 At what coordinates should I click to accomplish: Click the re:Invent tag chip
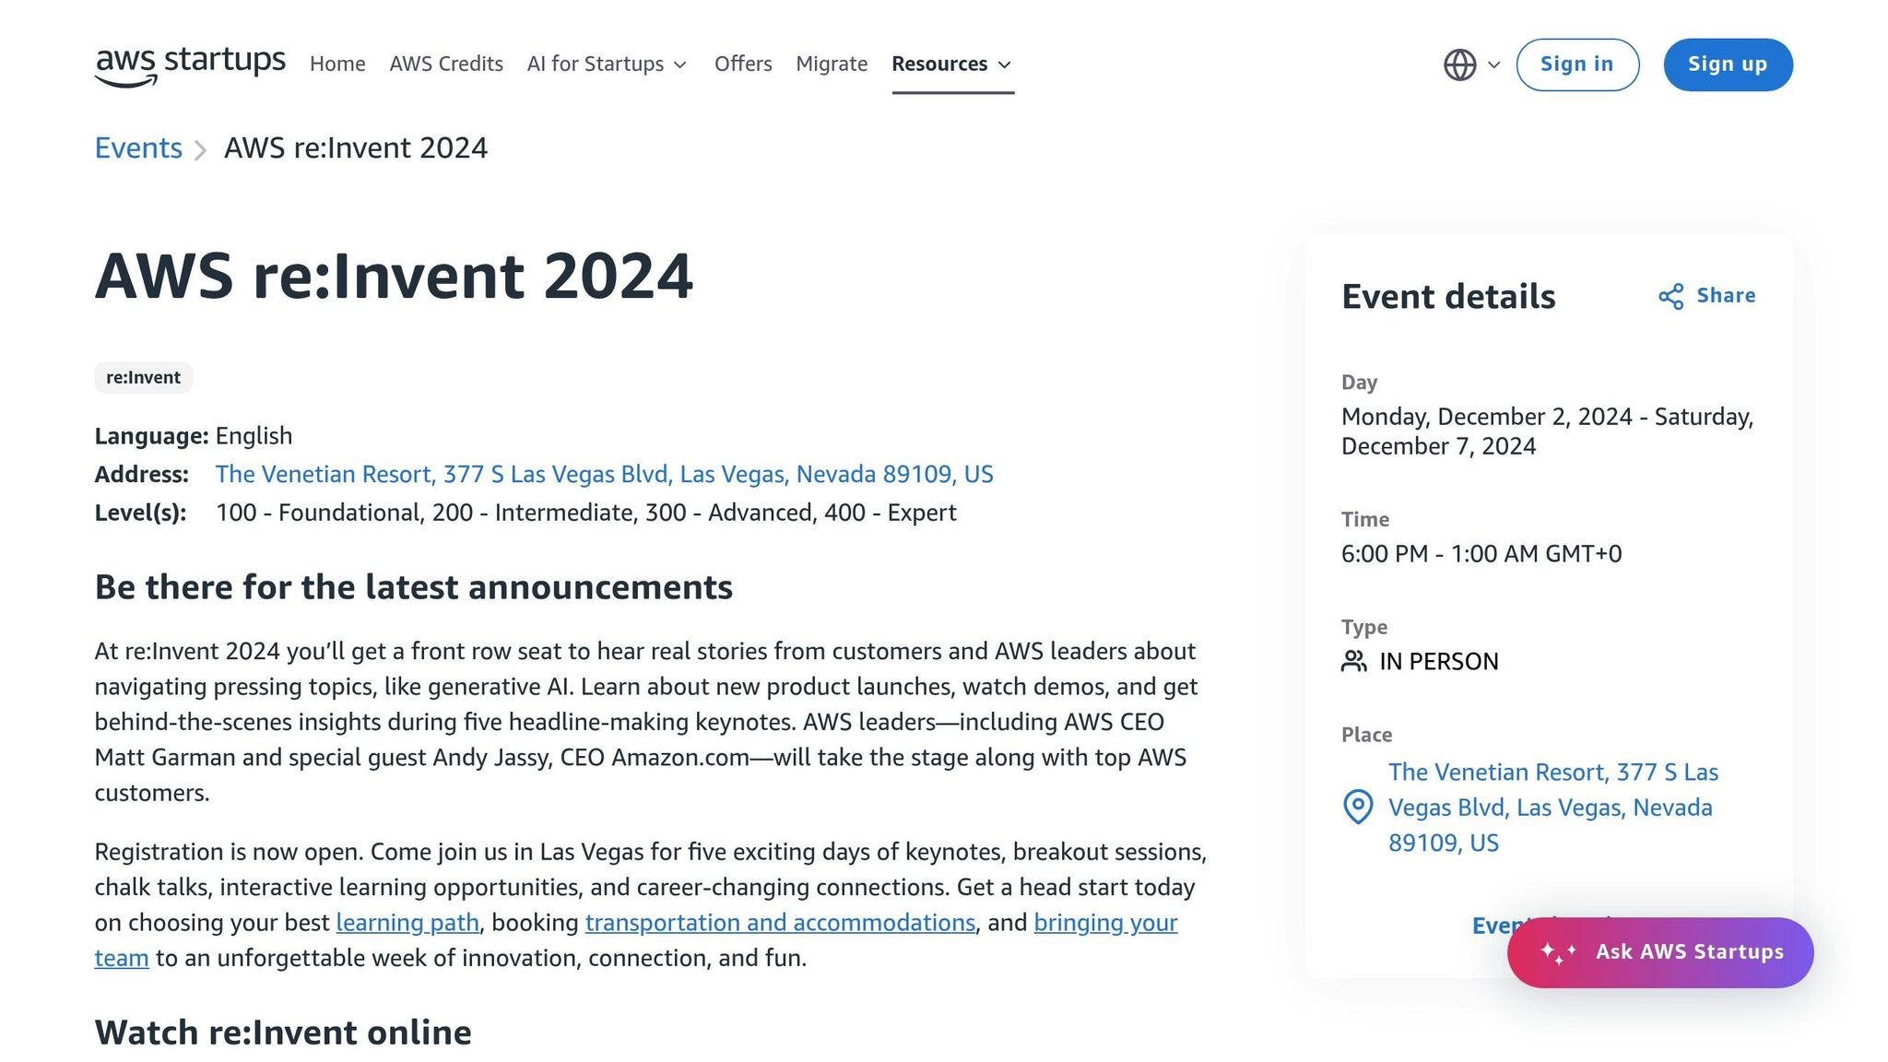(143, 377)
